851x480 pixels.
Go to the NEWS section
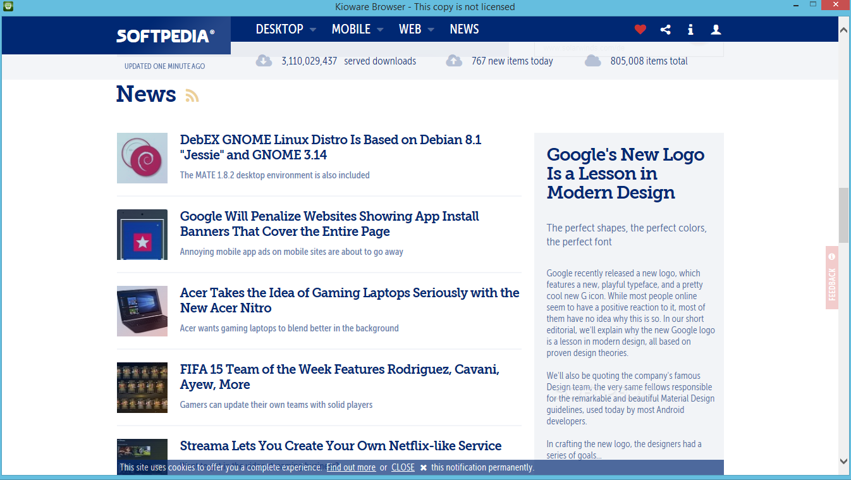464,29
